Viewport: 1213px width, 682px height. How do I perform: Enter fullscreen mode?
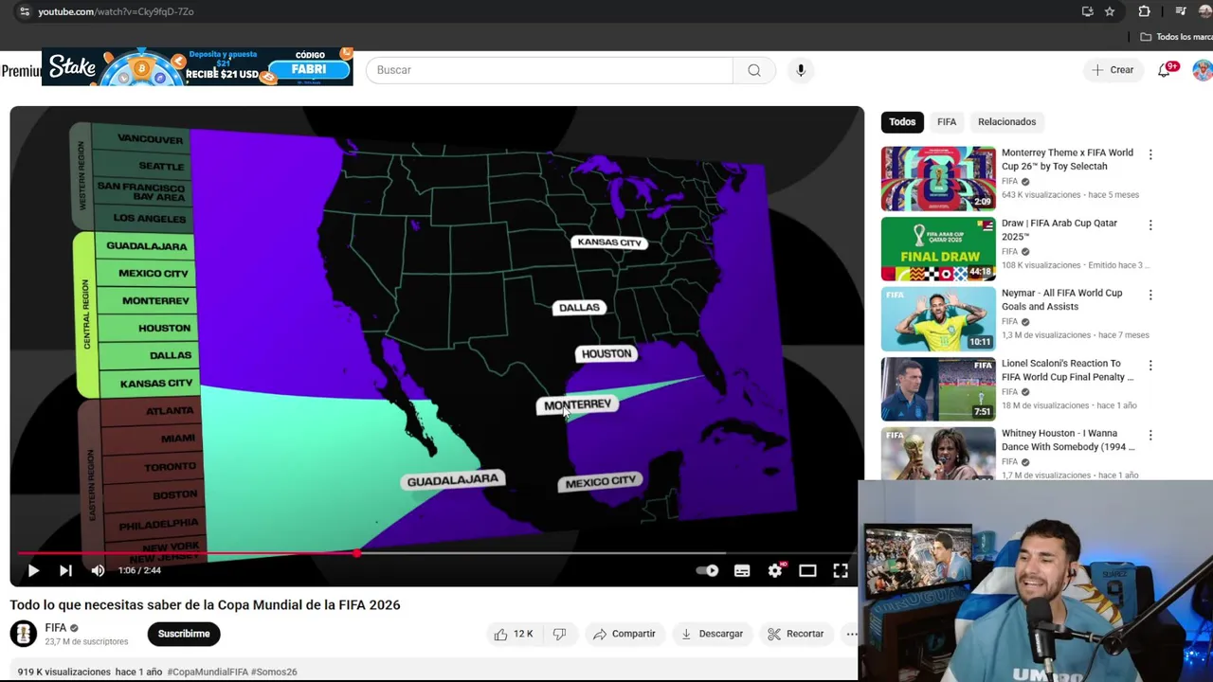(841, 570)
